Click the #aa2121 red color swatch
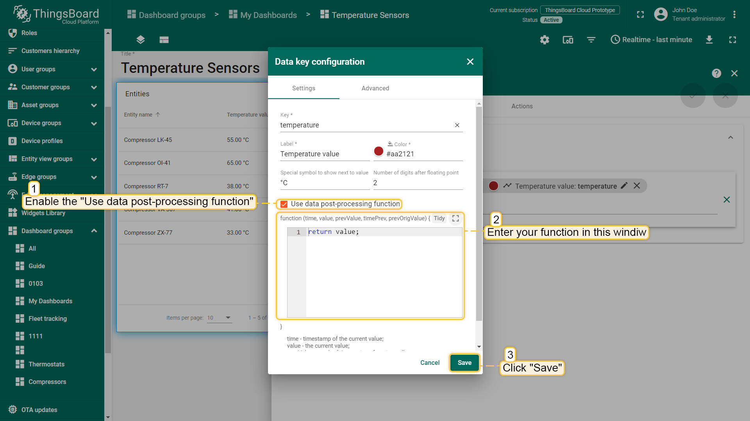Screen dimensions: 750x421 click(x=379, y=151)
